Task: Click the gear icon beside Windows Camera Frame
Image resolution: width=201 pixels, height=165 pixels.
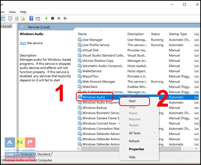Action: [x=80, y=118]
